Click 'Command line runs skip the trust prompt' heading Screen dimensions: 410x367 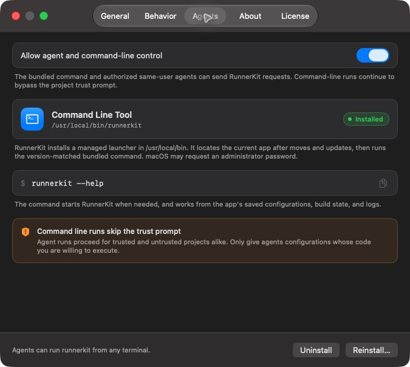[x=109, y=232]
